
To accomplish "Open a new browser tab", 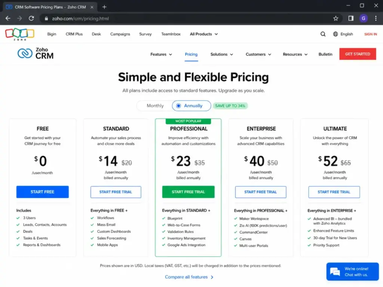I will (x=104, y=7).
